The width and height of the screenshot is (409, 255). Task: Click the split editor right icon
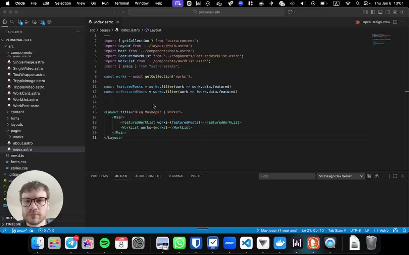tap(395, 22)
